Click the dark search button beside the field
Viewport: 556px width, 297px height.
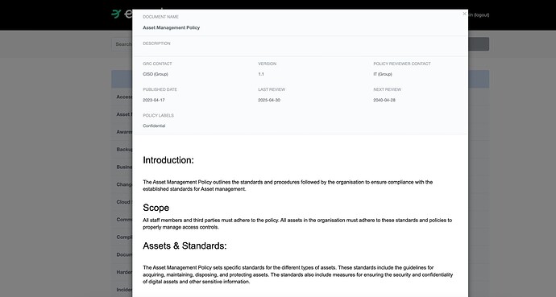(x=479, y=44)
